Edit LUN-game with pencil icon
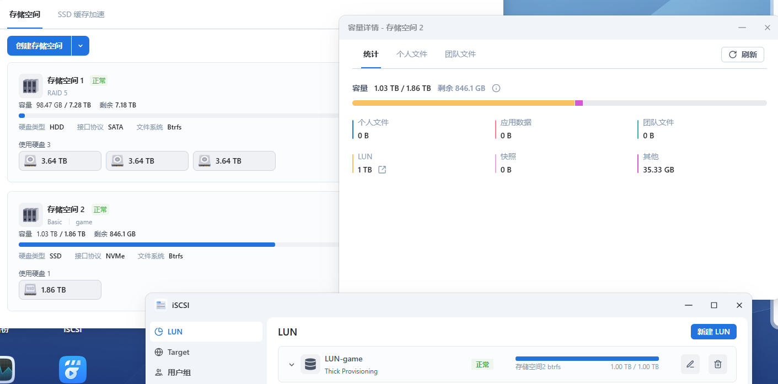 690,364
